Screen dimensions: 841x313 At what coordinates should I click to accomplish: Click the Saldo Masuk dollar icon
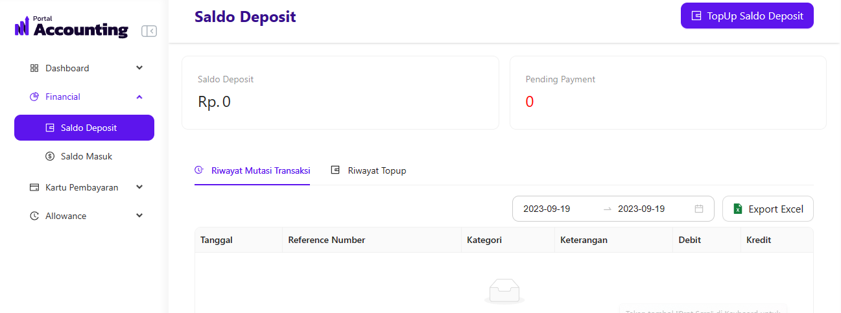[x=50, y=156]
